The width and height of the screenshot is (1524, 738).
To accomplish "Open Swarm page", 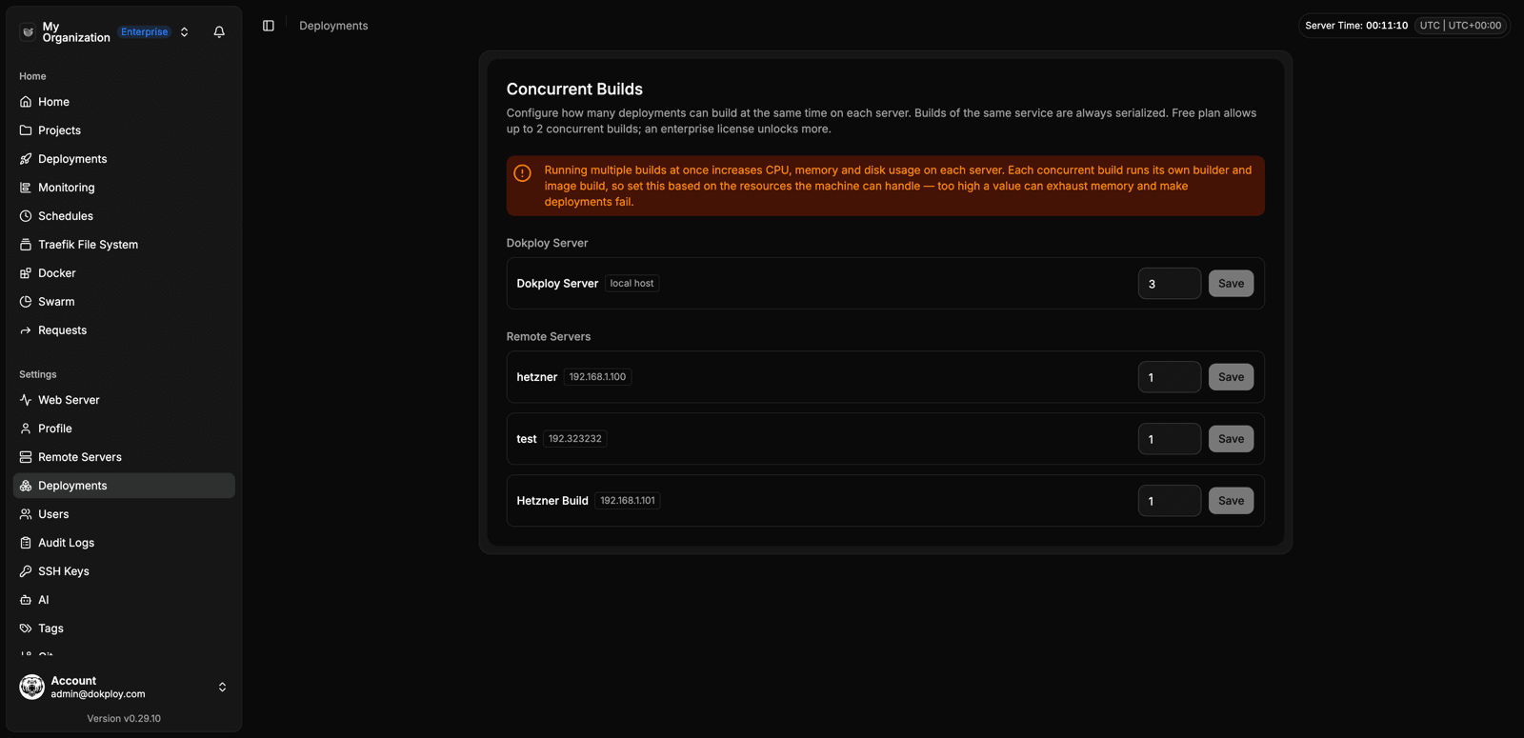I will (x=124, y=302).
